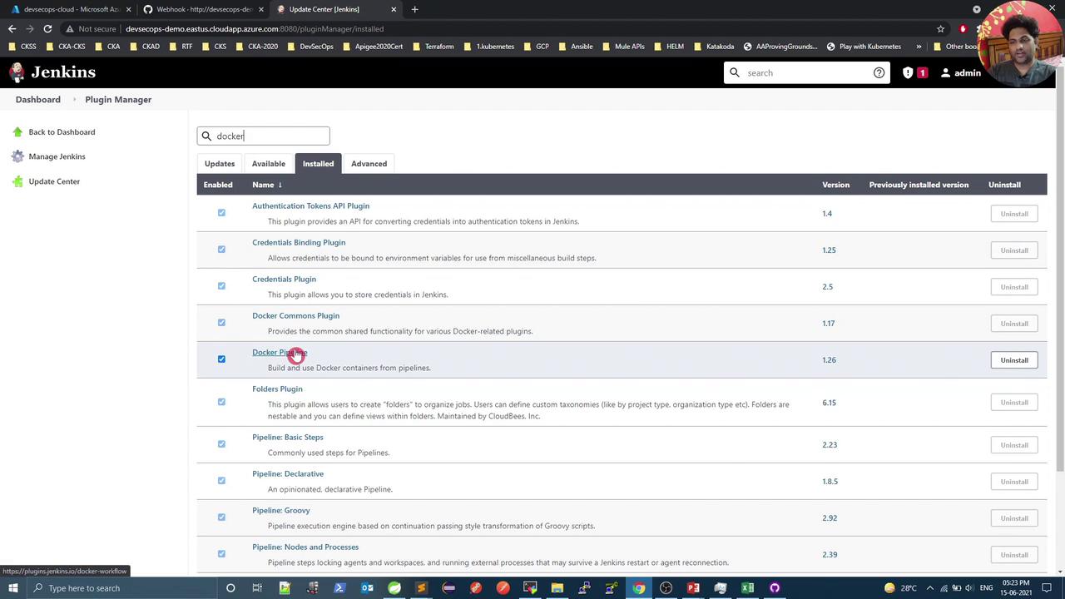
Task: Uninstall the Docker Pipeline plugin
Action: pos(1014,360)
